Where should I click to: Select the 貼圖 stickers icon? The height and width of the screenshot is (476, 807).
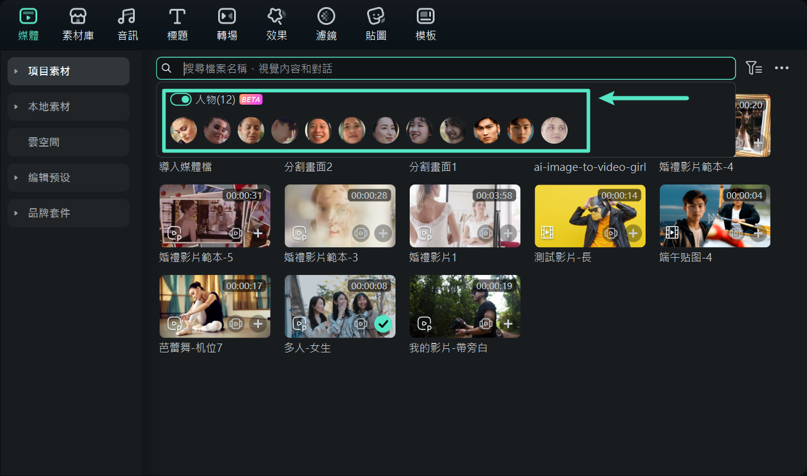[376, 16]
